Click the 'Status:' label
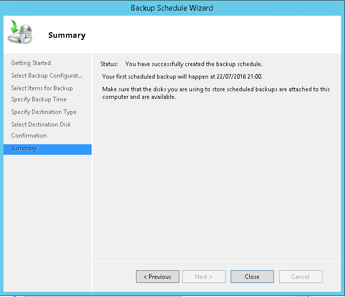Image resolution: width=345 pixels, height=297 pixels. point(109,64)
